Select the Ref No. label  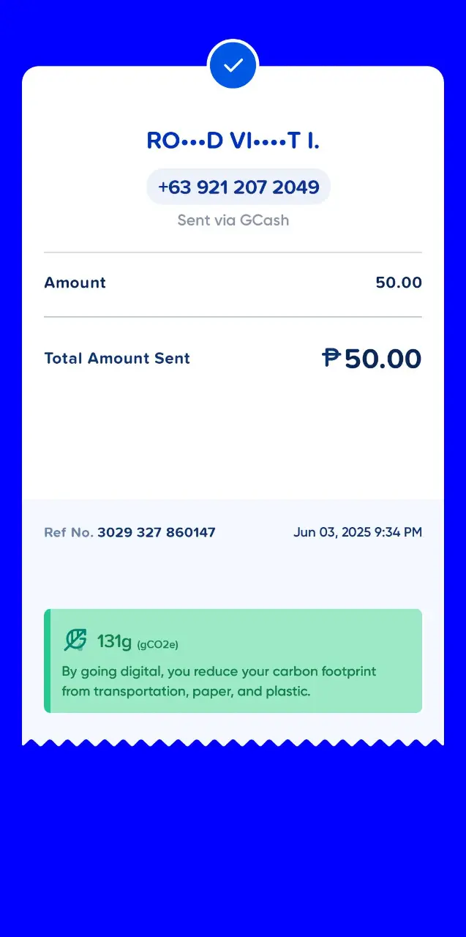point(69,532)
